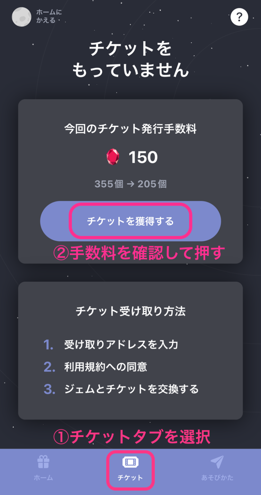
Task: Select the チケット tab label
Action: point(130,478)
